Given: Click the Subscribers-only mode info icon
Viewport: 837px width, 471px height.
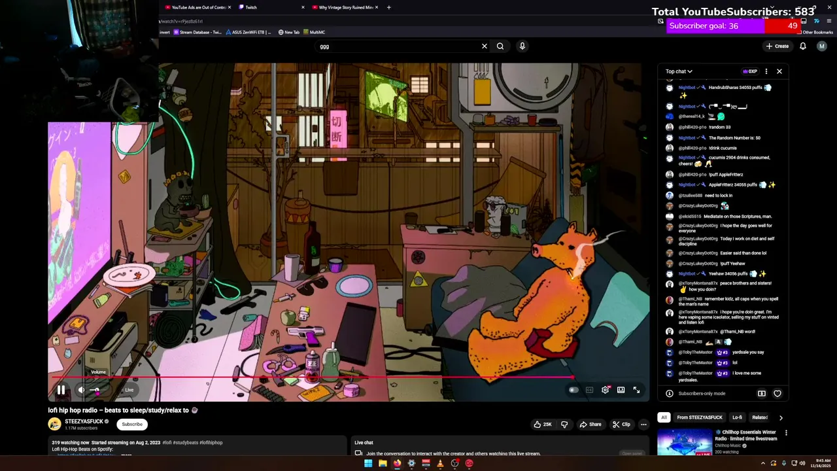Looking at the screenshot, I should point(669,393).
